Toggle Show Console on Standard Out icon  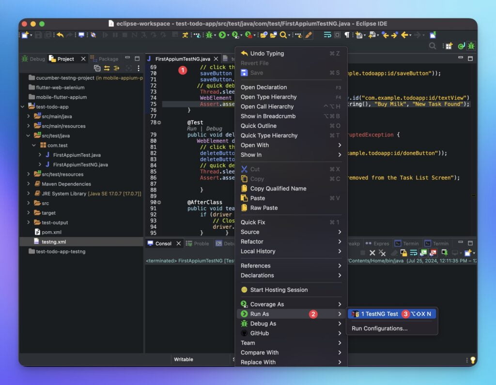pos(423,252)
